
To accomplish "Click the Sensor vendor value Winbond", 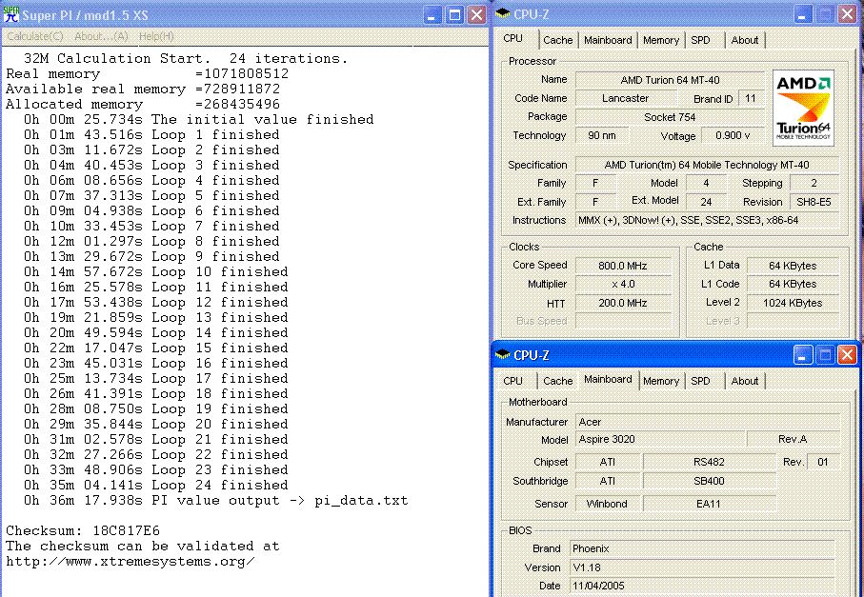I will click(607, 504).
